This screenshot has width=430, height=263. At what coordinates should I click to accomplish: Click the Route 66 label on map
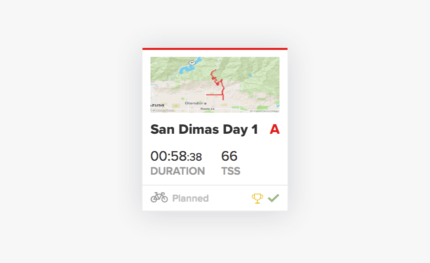(207, 109)
